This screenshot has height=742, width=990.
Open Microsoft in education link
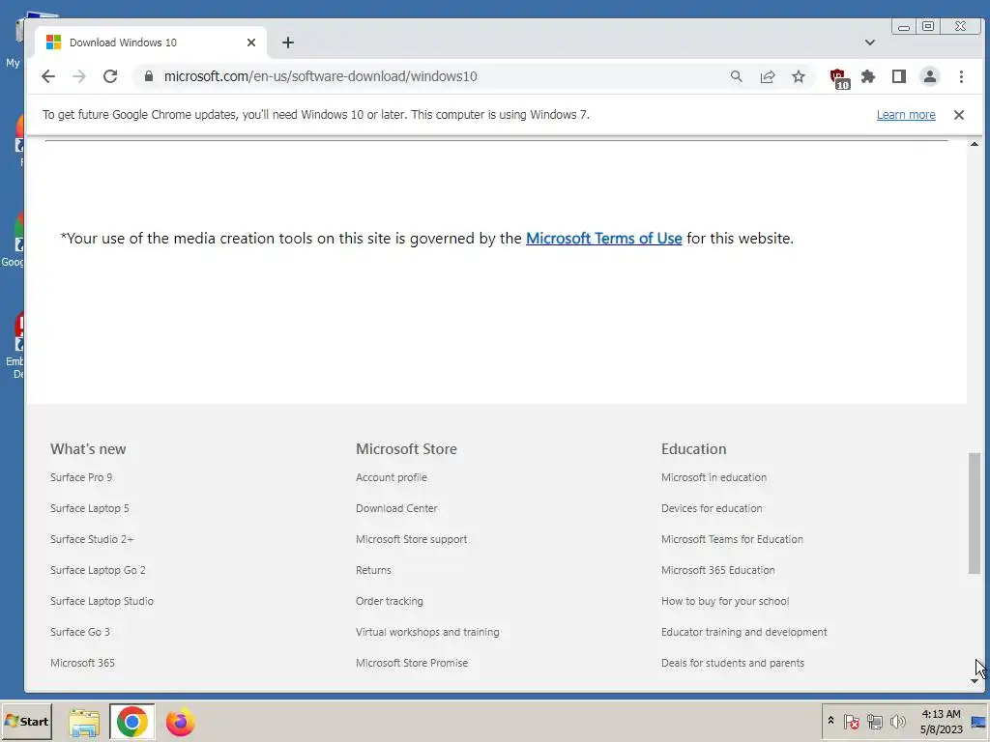point(713,477)
